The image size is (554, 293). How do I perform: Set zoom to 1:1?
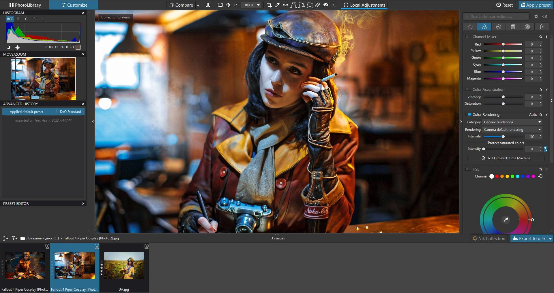pyautogui.click(x=236, y=5)
